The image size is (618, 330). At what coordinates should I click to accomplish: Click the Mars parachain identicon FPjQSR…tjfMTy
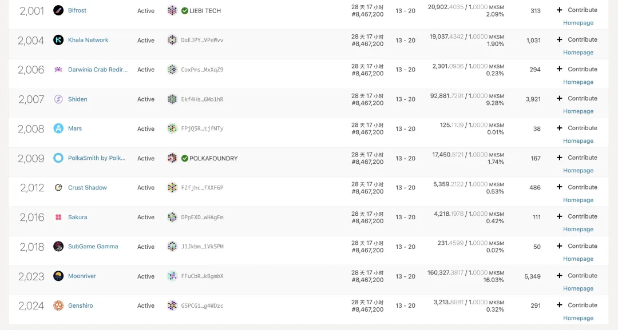(x=172, y=128)
